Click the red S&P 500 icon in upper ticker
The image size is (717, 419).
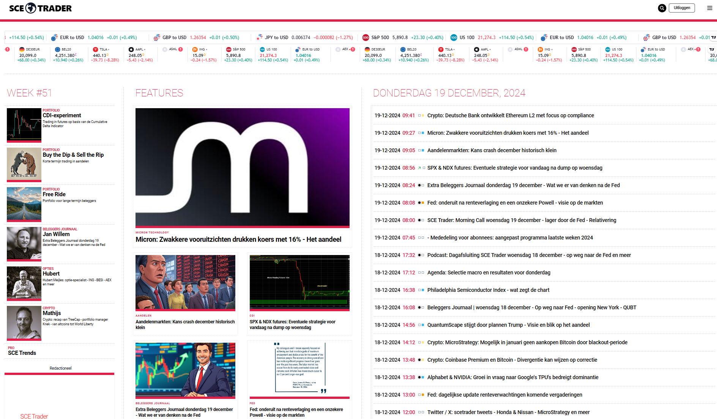[x=366, y=38]
